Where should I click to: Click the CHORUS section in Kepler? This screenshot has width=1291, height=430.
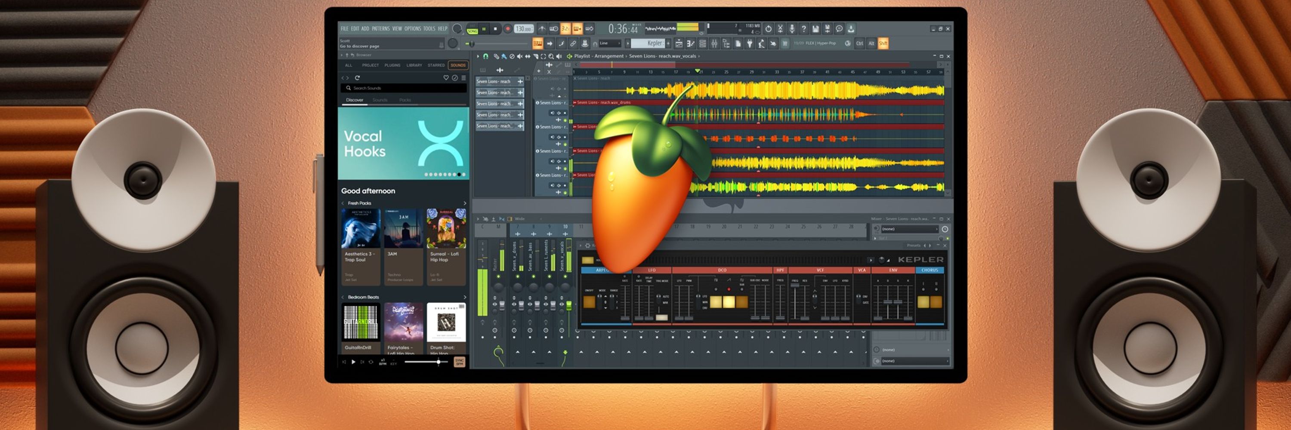click(930, 270)
